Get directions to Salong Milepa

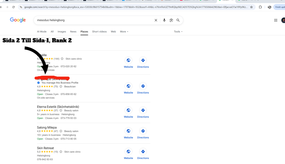coord(143,133)
